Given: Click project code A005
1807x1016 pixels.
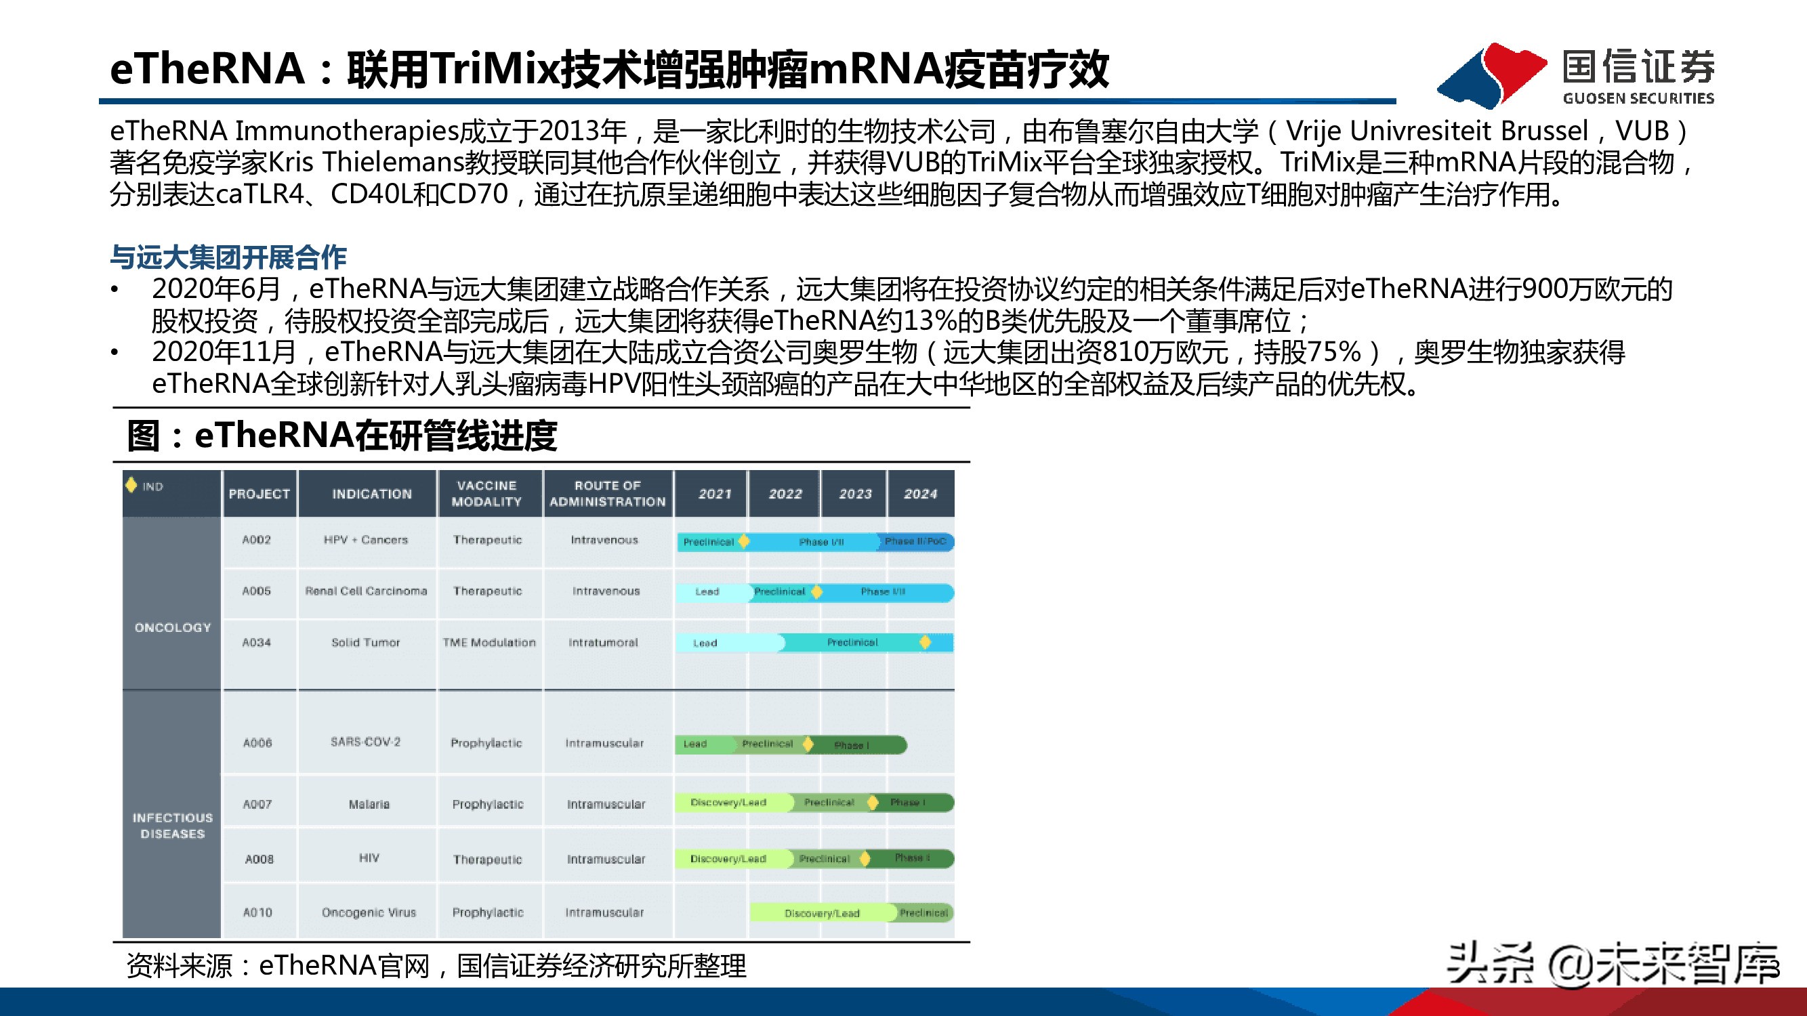Looking at the screenshot, I should (257, 591).
